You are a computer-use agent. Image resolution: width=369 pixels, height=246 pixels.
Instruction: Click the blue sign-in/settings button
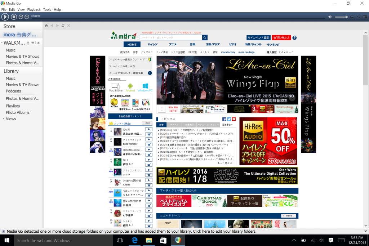[258, 37]
